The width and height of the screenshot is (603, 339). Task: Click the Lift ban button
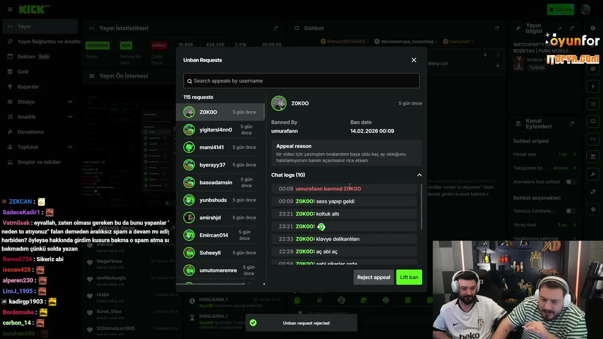point(409,277)
